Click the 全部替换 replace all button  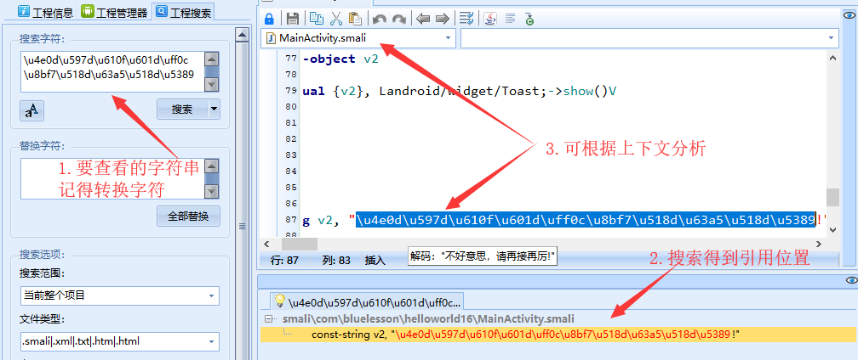pos(188,216)
